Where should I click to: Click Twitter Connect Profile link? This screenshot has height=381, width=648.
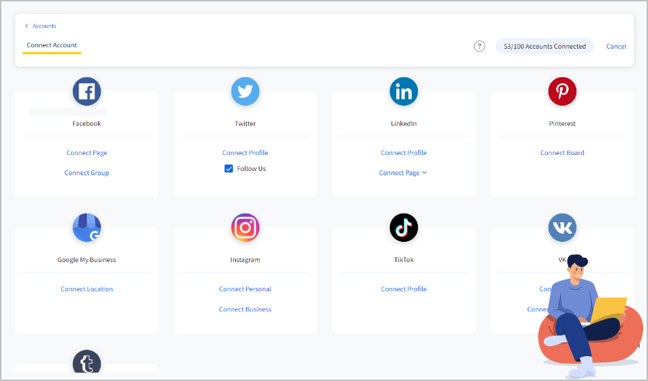245,153
